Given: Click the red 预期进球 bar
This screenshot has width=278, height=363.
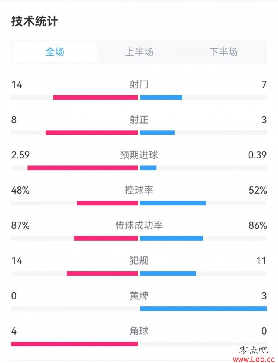Looking at the screenshot, I should (83, 168).
